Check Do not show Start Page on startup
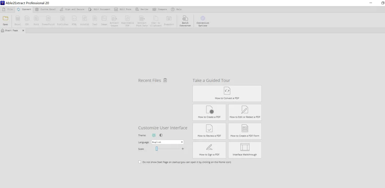The width and height of the screenshot is (385, 188). tap(140, 162)
